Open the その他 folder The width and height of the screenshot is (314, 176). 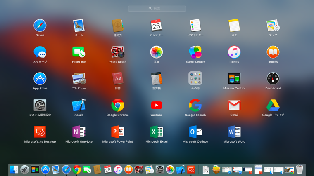coord(195,78)
